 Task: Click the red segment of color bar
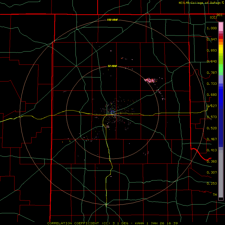pyautogui.click(x=221, y=37)
